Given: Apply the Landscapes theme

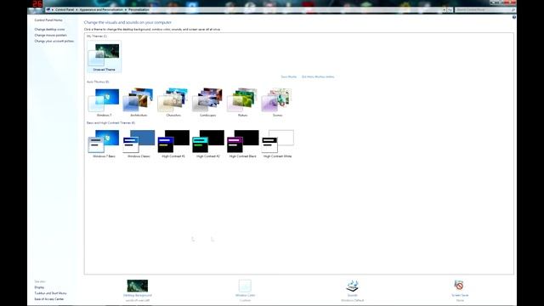Looking at the screenshot, I should click(208, 102).
